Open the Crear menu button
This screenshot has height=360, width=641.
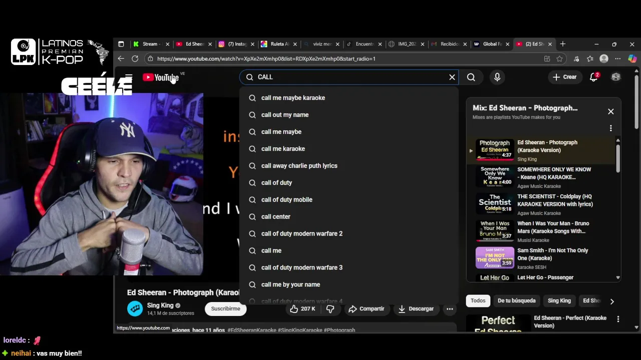564,77
